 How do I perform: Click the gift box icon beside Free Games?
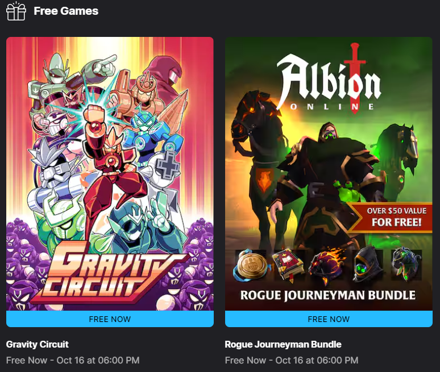point(16,11)
